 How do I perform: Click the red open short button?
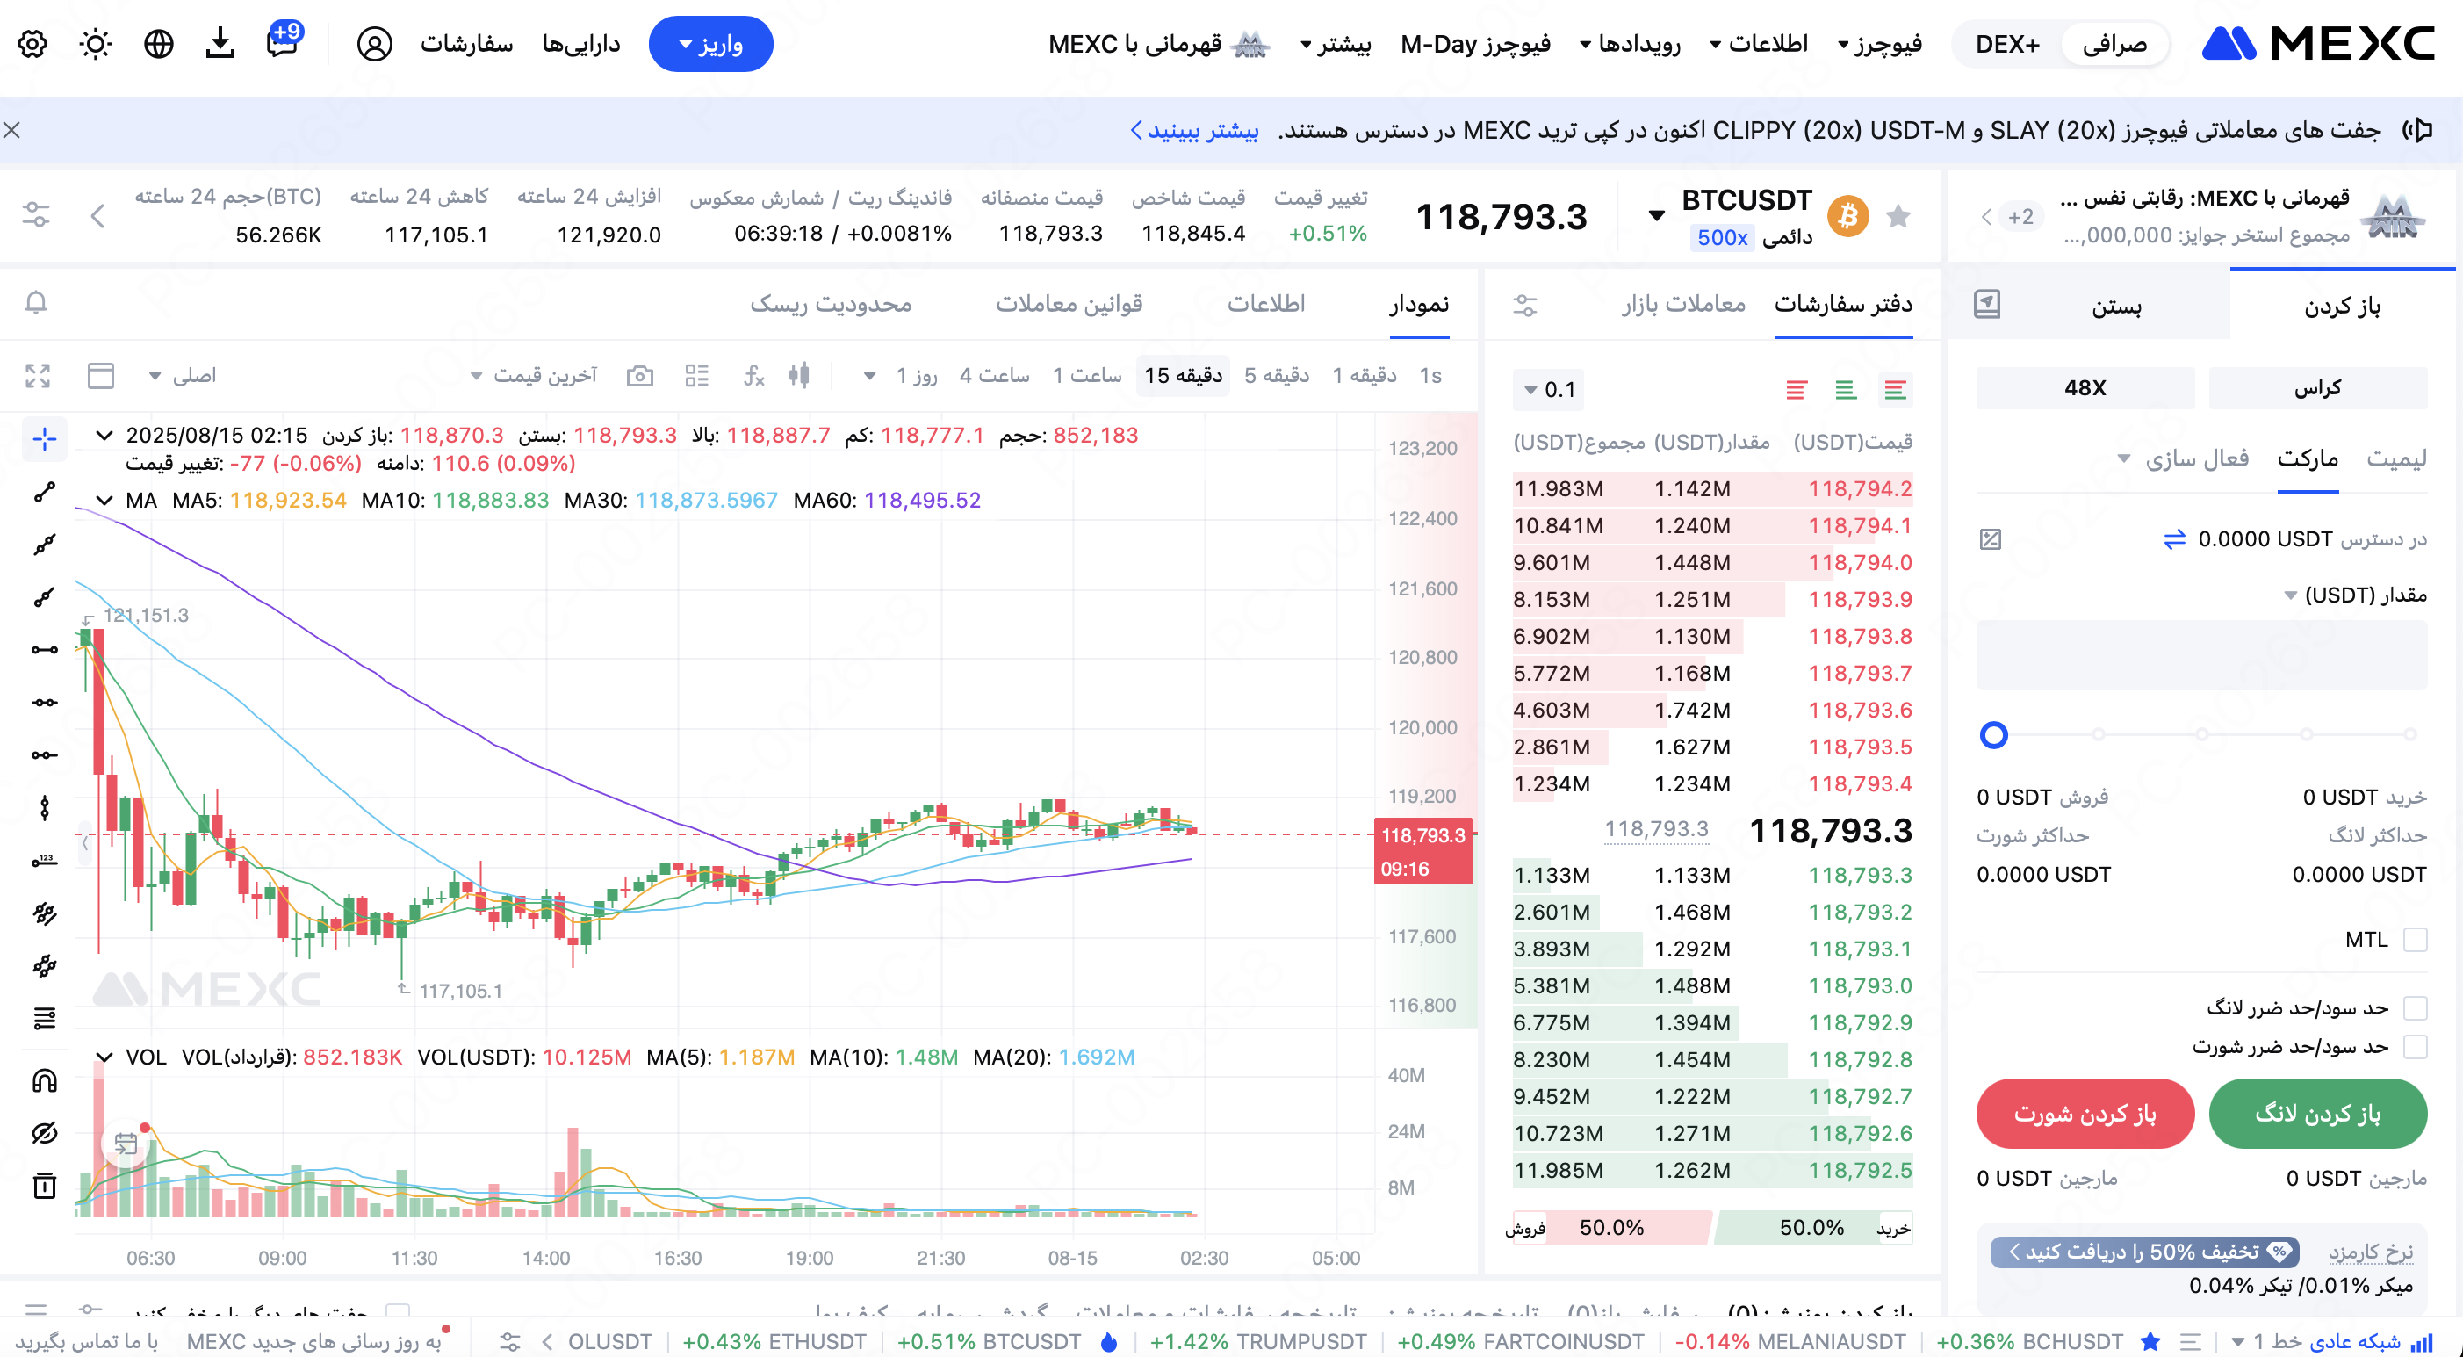[2085, 1113]
